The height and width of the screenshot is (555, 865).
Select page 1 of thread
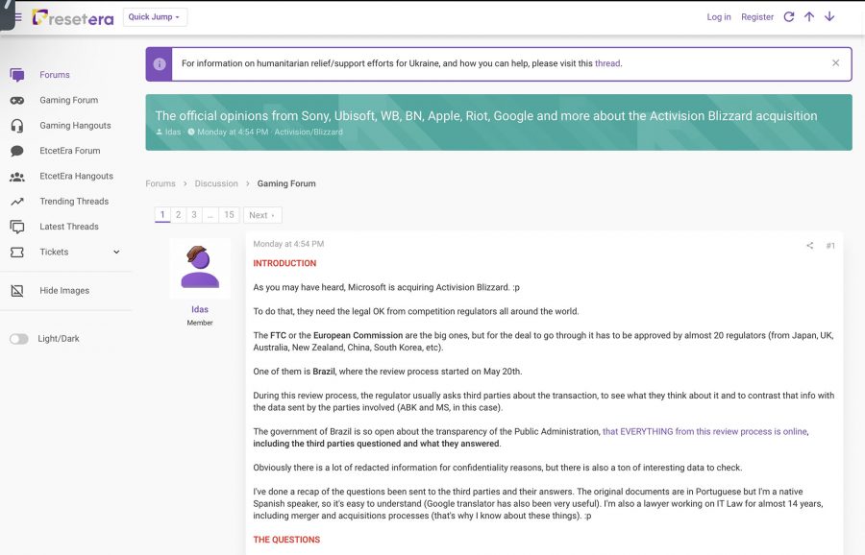[162, 215]
